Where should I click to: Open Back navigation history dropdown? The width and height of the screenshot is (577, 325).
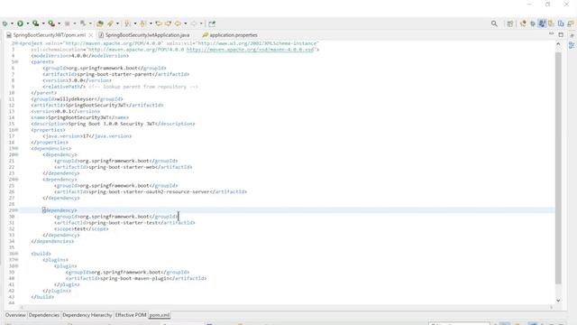tap(186, 23)
